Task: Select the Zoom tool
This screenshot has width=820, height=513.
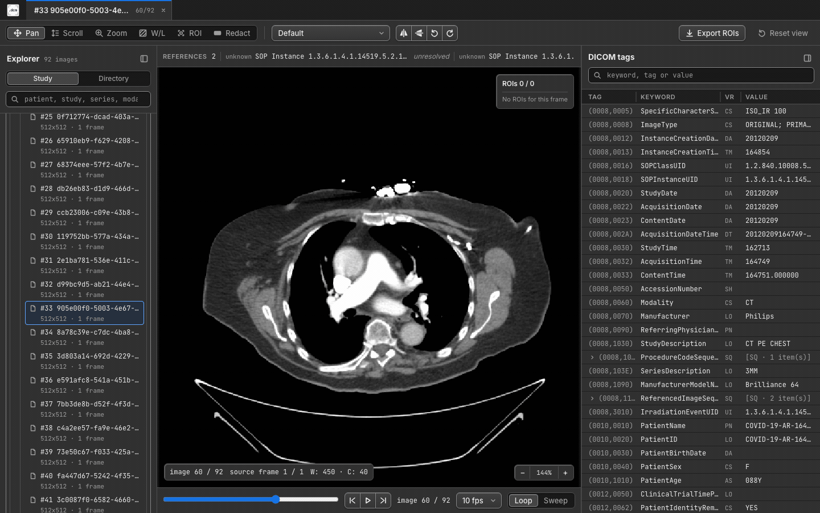Action: (111, 33)
